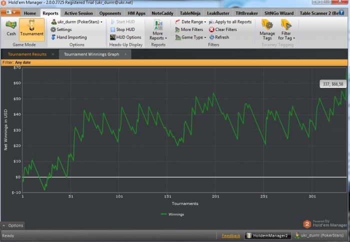This screenshot has width=350, height=242.
Task: Close the Tournament Winnings Graph tab
Action: [x=125, y=54]
